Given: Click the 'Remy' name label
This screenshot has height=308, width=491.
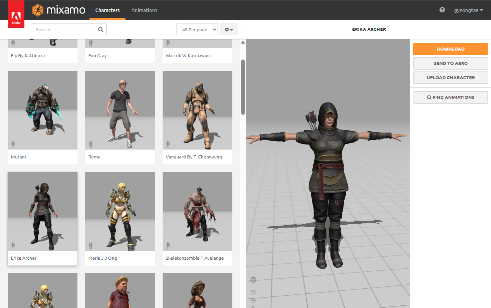Looking at the screenshot, I should [x=94, y=157].
